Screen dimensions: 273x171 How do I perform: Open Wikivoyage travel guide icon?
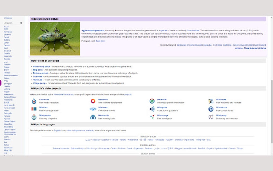point(152,117)
